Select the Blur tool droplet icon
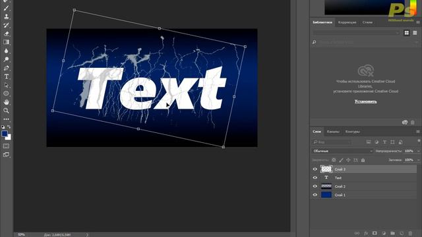Image resolution: width=422 pixels, height=237 pixels. pos(6,51)
